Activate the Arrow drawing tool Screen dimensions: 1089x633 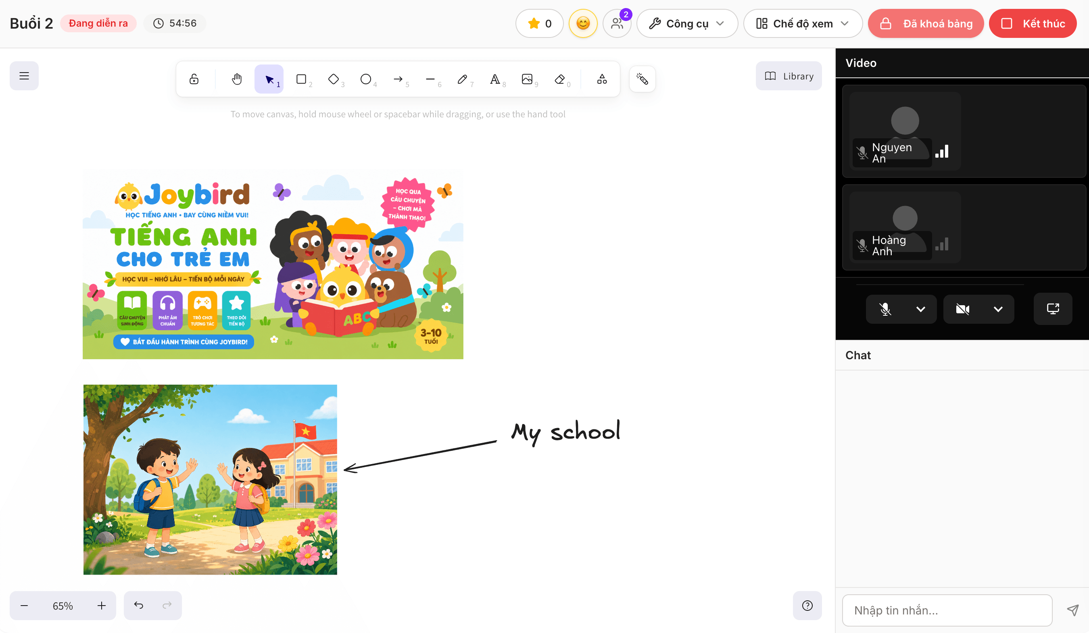pos(398,79)
